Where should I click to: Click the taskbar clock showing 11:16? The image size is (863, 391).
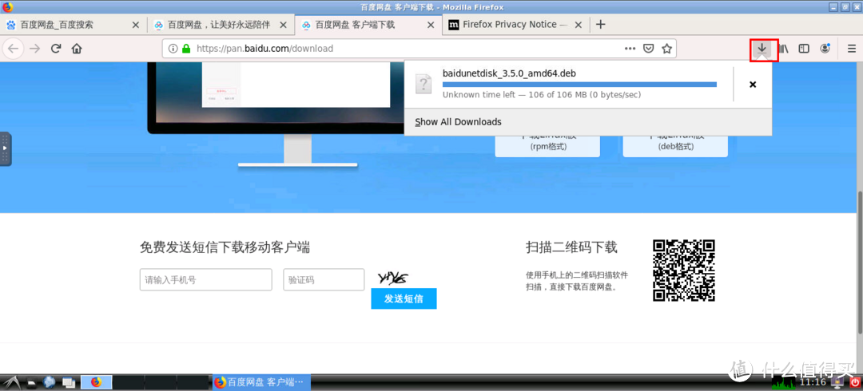813,381
